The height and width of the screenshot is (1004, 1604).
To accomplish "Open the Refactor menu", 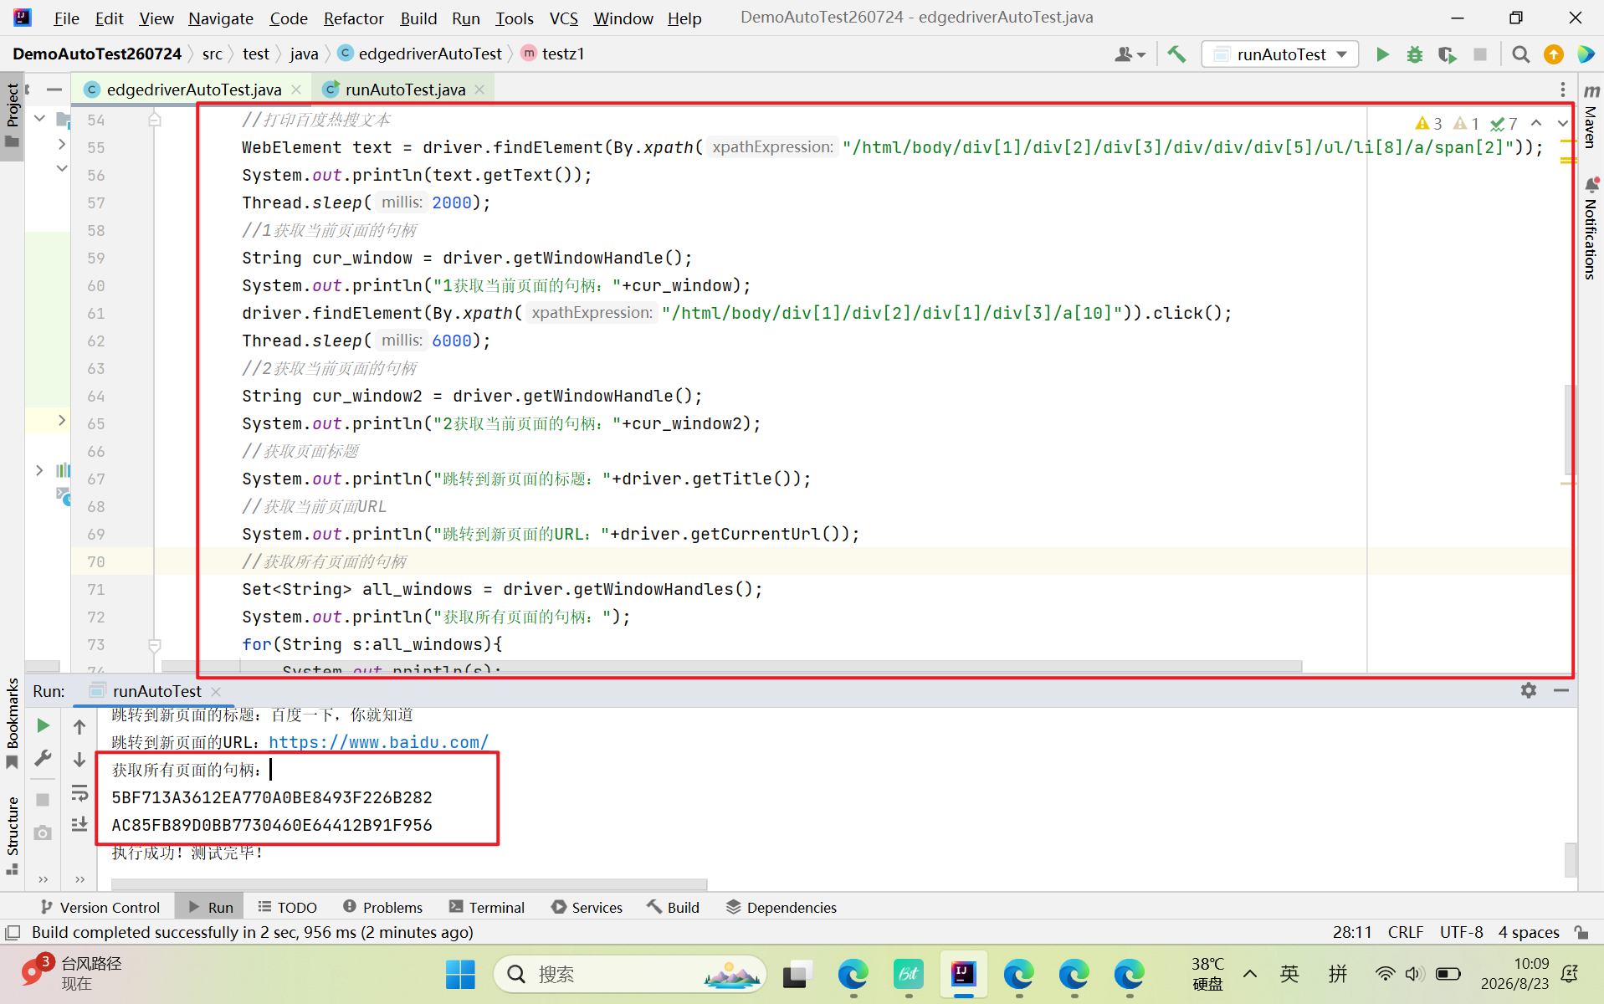I will [x=353, y=18].
